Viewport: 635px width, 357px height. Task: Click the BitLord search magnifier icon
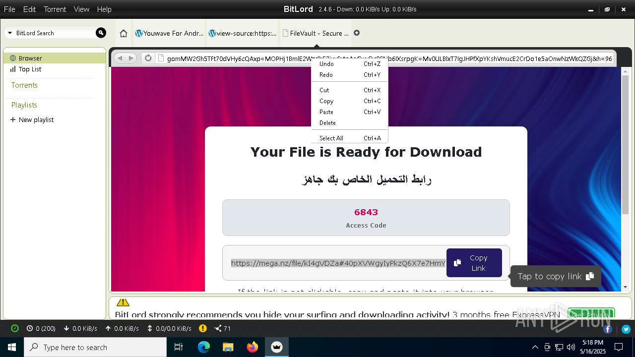[x=101, y=33]
